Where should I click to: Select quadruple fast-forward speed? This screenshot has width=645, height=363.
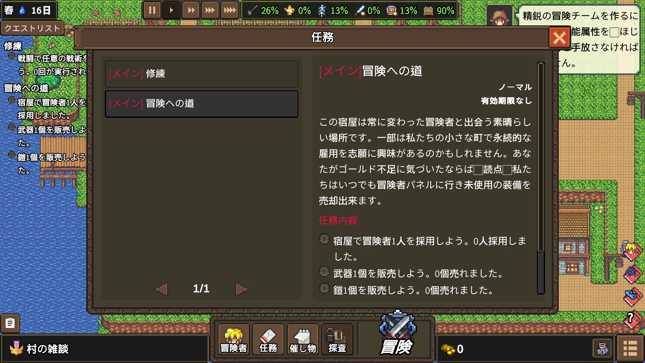click(x=229, y=10)
